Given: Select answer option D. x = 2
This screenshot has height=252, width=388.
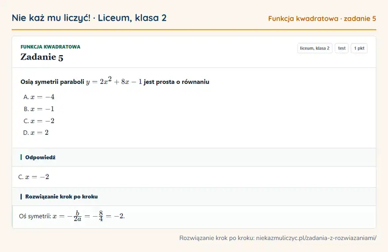Looking at the screenshot, I should tap(36, 132).
